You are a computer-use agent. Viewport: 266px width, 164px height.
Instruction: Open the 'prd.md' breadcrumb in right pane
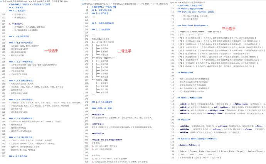click(x=173, y=2)
